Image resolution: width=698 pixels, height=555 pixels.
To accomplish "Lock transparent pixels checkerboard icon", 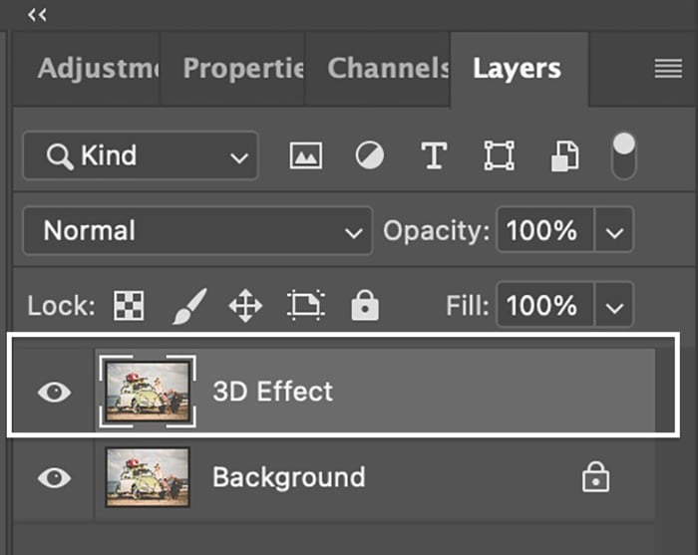I will pyautogui.click(x=129, y=306).
